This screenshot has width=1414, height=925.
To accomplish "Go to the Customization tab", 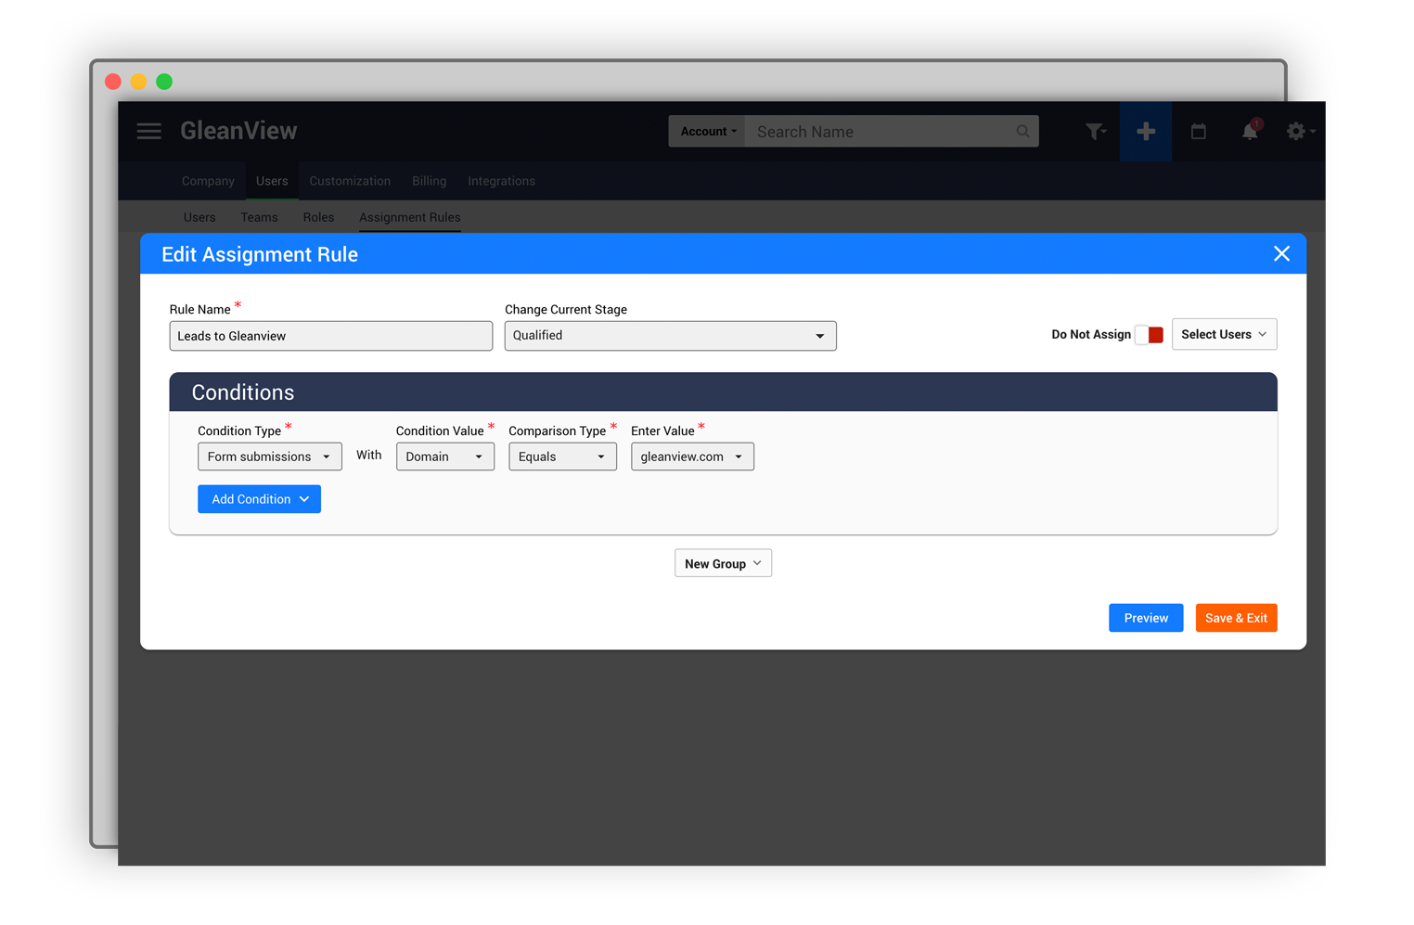I will click(350, 181).
